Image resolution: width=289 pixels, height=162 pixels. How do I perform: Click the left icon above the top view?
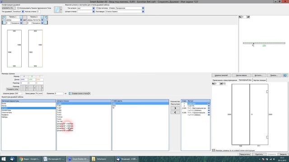[240, 17]
